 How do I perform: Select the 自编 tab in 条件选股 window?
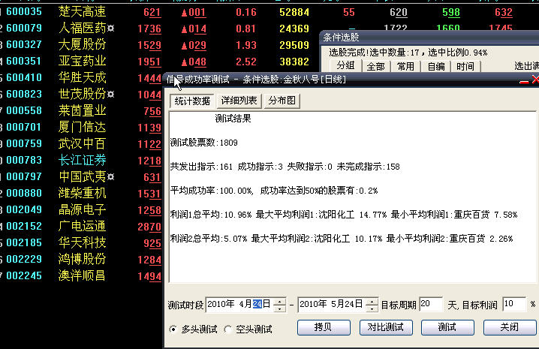point(436,66)
